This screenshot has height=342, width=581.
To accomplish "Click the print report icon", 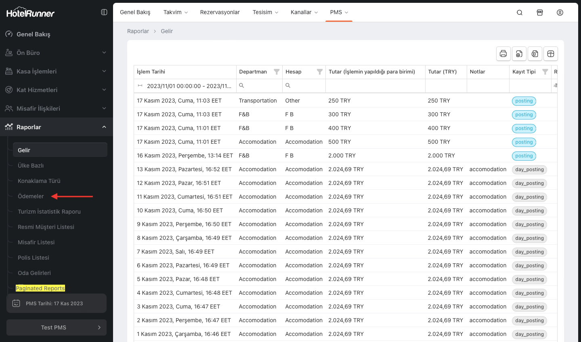I will 503,54.
